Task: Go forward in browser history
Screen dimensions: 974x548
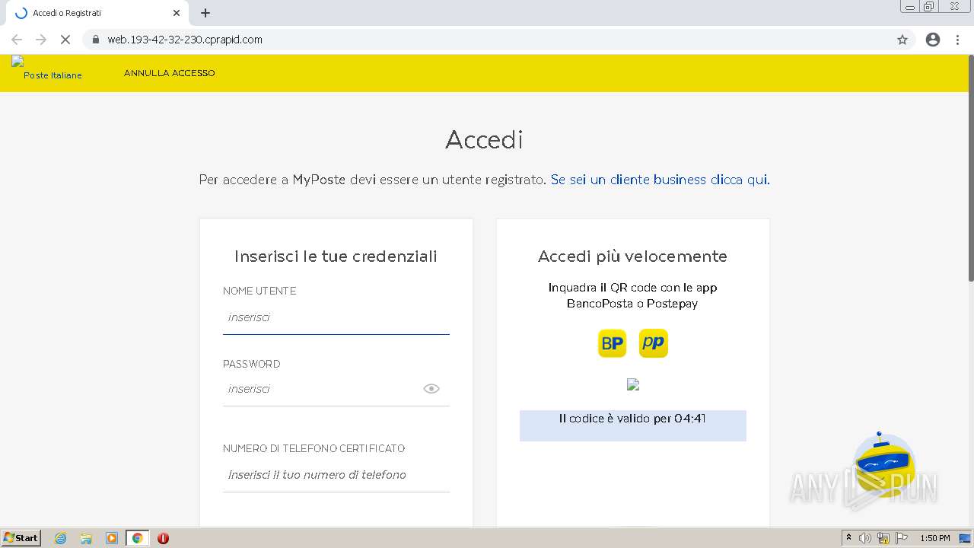Action: click(x=41, y=40)
